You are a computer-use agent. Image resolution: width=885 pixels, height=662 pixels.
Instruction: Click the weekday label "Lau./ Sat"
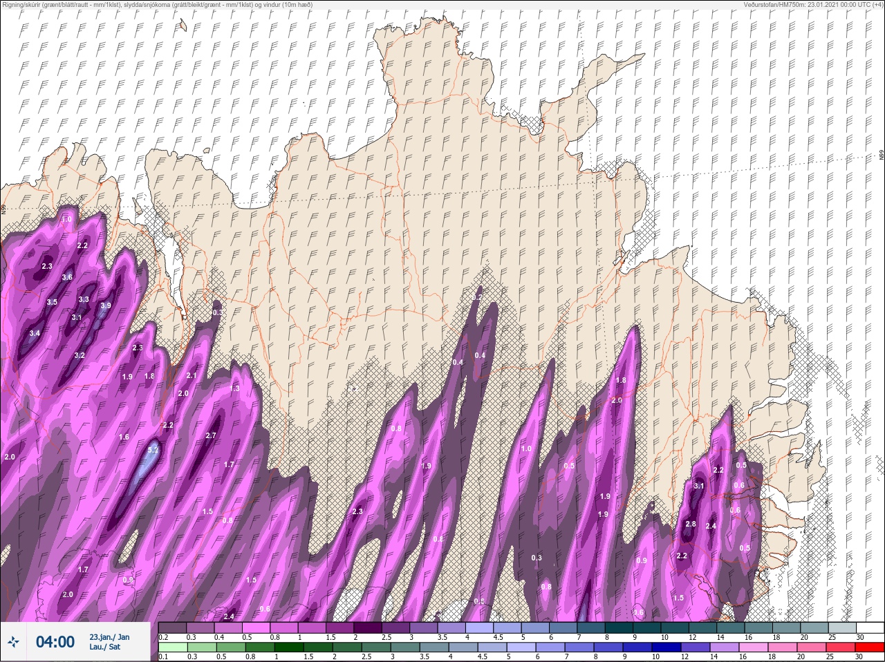click(x=104, y=647)
